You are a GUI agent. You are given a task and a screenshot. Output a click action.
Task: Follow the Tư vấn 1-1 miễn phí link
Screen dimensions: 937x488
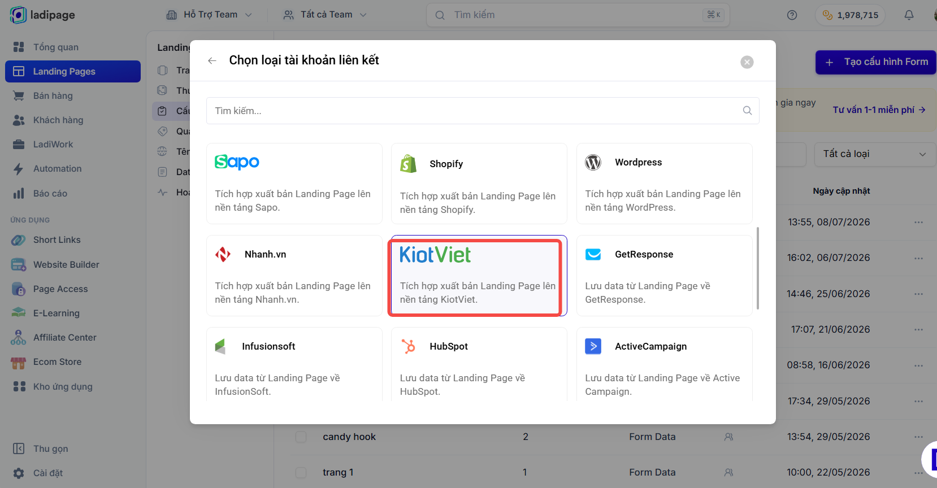coord(879,110)
